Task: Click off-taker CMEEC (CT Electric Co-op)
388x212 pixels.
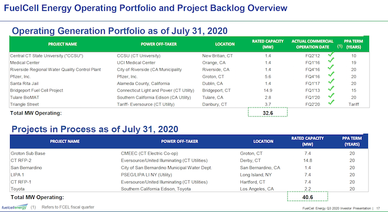Action: tap(149, 154)
